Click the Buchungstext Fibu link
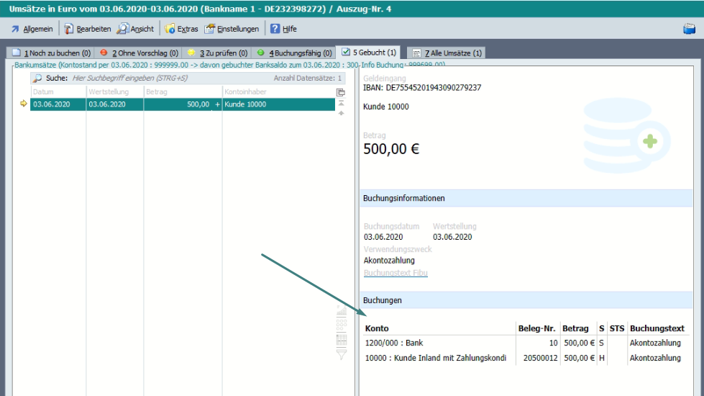Viewport: 704px width, 396px height. (396, 273)
